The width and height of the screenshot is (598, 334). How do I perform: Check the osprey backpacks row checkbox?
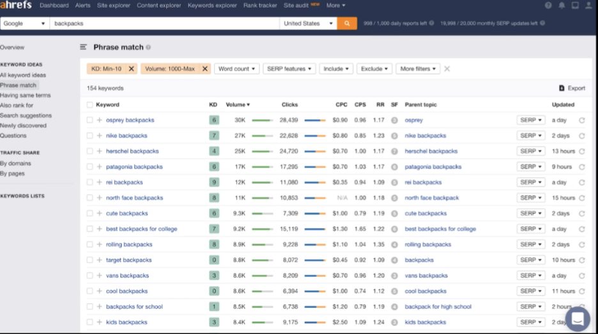pos(89,120)
